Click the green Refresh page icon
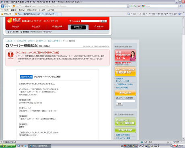This screenshot has width=185, height=148. click(135, 6)
